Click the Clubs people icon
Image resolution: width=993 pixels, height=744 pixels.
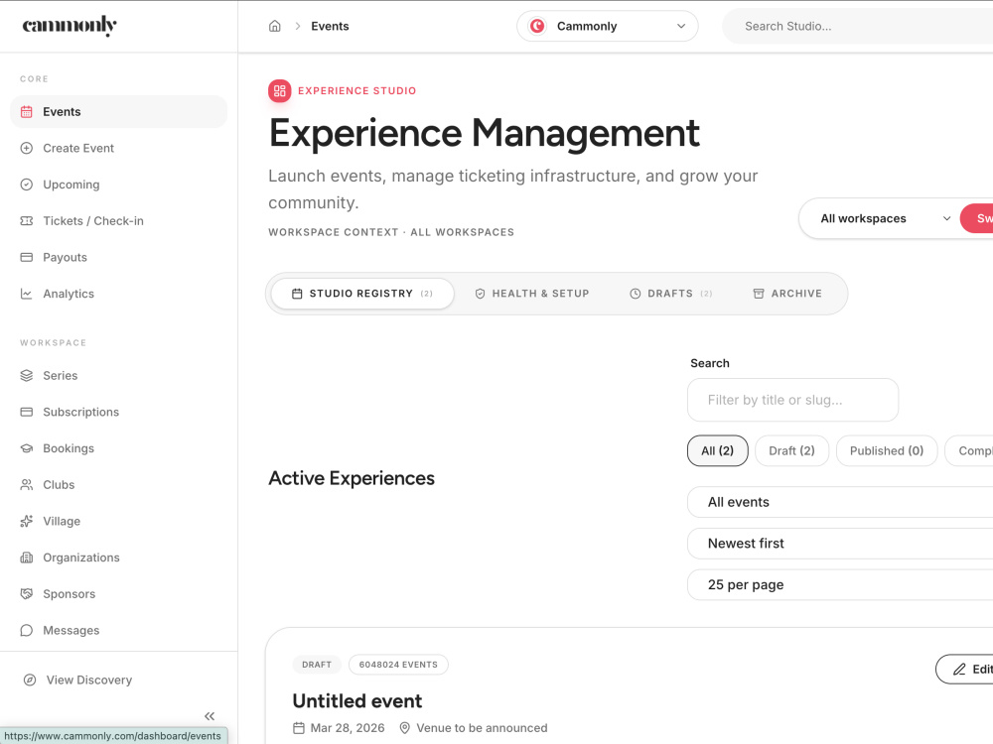pyautogui.click(x=27, y=485)
